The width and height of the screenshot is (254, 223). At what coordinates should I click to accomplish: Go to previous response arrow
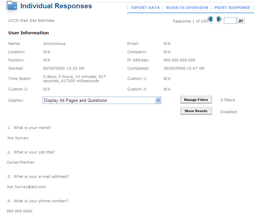210,19
